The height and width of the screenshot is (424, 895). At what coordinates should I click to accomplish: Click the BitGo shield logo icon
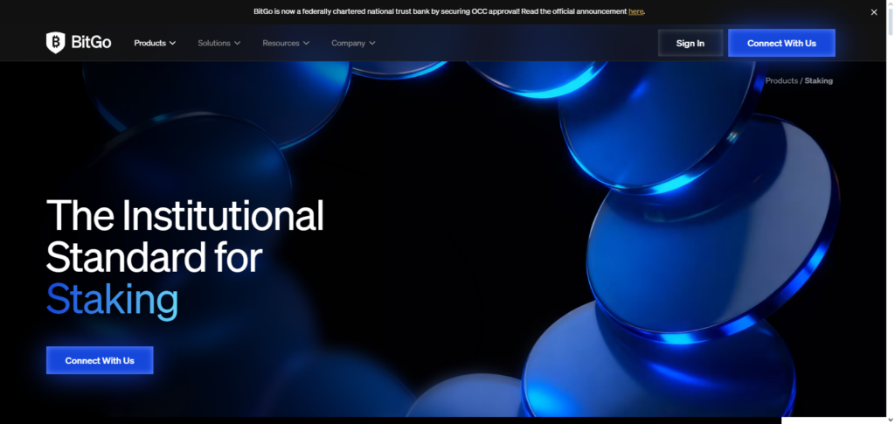click(56, 43)
